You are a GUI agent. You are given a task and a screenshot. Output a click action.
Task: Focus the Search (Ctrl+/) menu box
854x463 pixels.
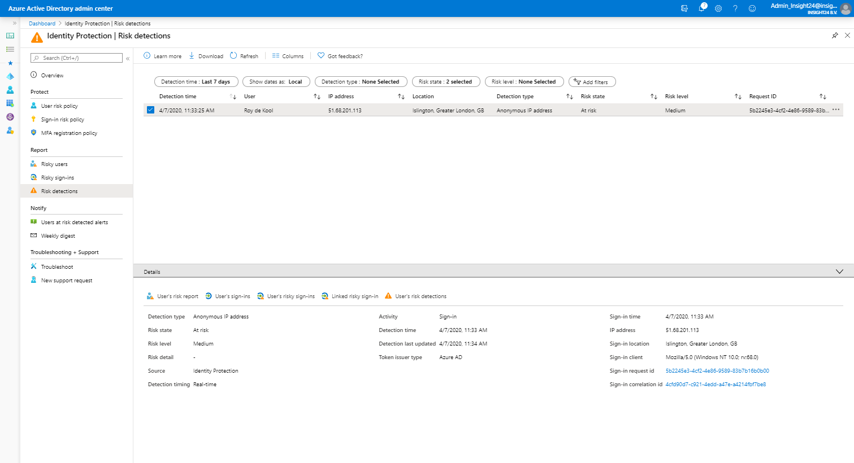(x=76, y=58)
